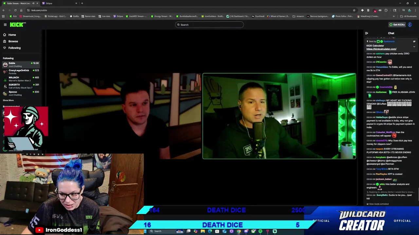This screenshot has width=419, height=235.
Task: Select Eddie channel in Following list
Action: click(x=21, y=64)
